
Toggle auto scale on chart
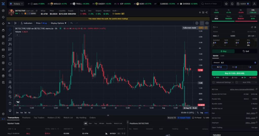point(206,113)
